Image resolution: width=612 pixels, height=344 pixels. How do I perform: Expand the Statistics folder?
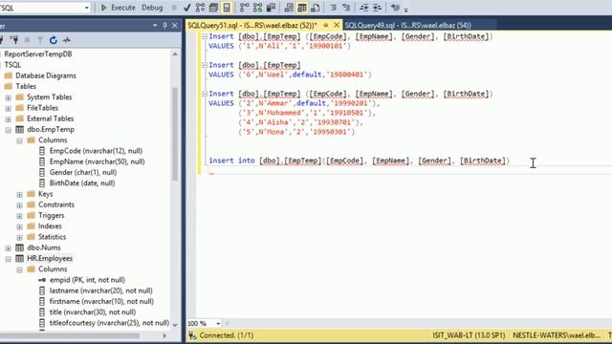19,237
